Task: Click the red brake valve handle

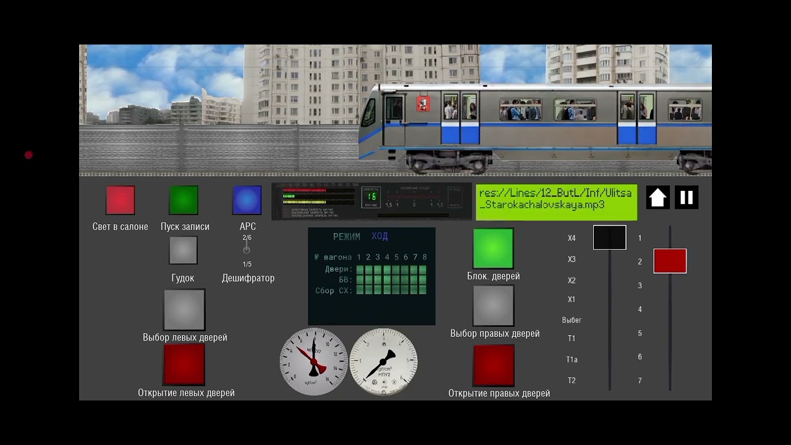Action: pos(670,261)
